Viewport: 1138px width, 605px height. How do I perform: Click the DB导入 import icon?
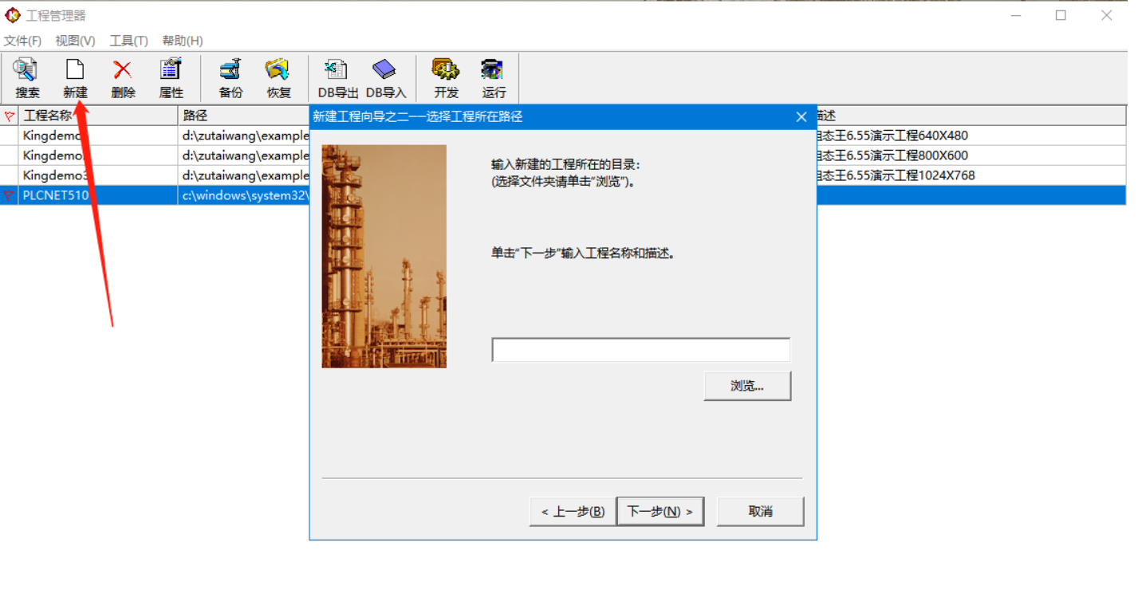pos(386,78)
